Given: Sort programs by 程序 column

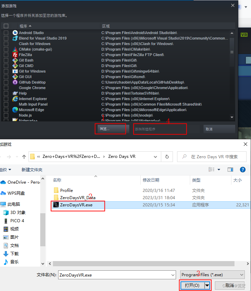Looking at the screenshot, I should coord(26,26).
